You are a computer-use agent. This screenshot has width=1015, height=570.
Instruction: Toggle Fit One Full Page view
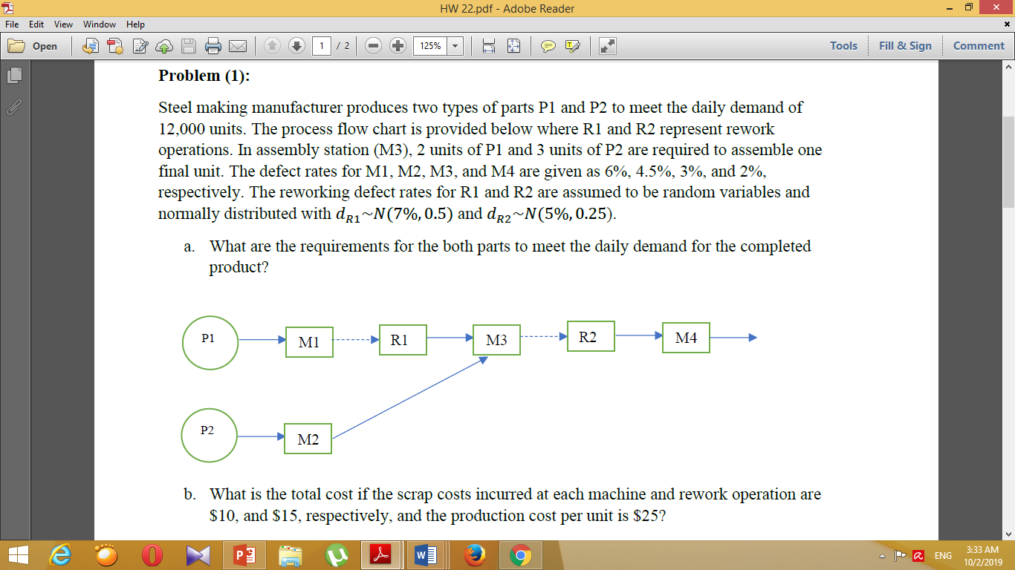[x=513, y=45]
